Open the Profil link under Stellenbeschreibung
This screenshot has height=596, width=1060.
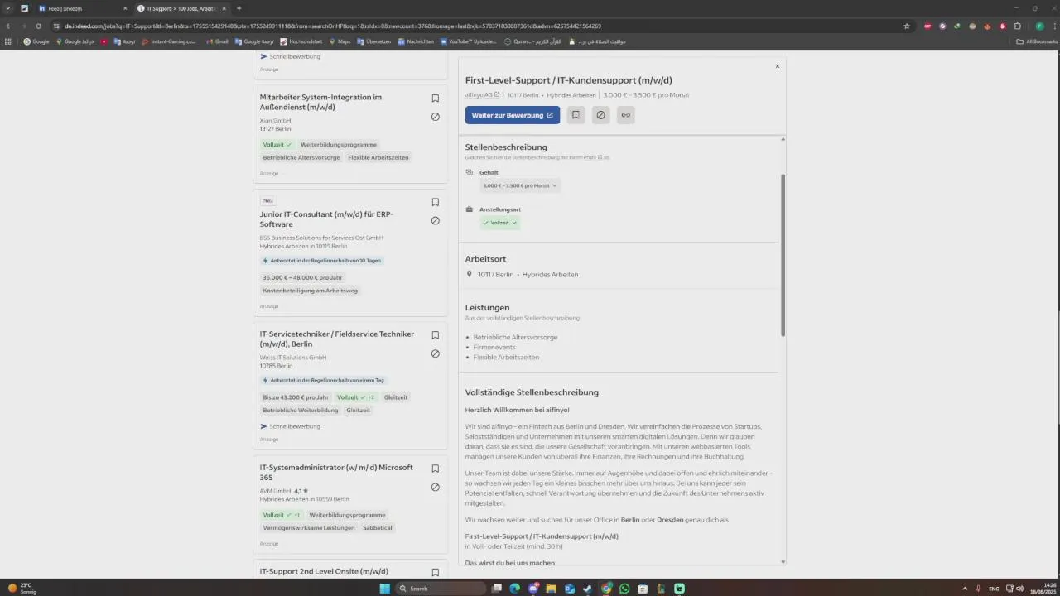[x=592, y=157]
